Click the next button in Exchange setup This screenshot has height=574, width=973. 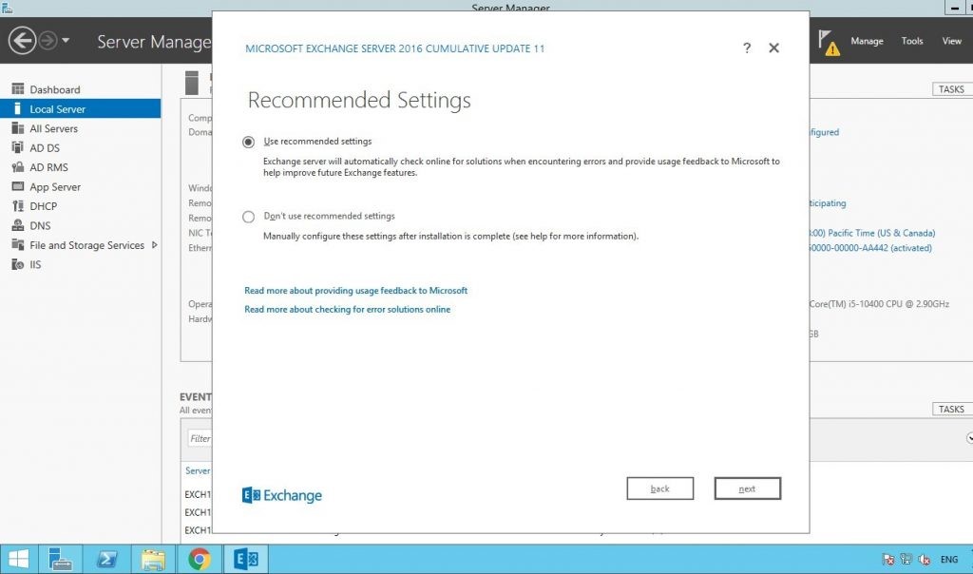[747, 488]
